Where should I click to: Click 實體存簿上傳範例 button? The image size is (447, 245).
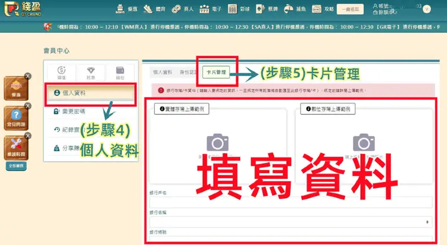181,109
